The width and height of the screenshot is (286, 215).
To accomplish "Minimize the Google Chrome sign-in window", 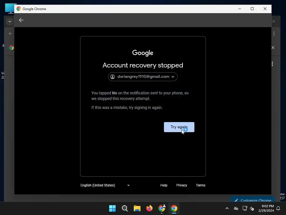I will (240, 9).
